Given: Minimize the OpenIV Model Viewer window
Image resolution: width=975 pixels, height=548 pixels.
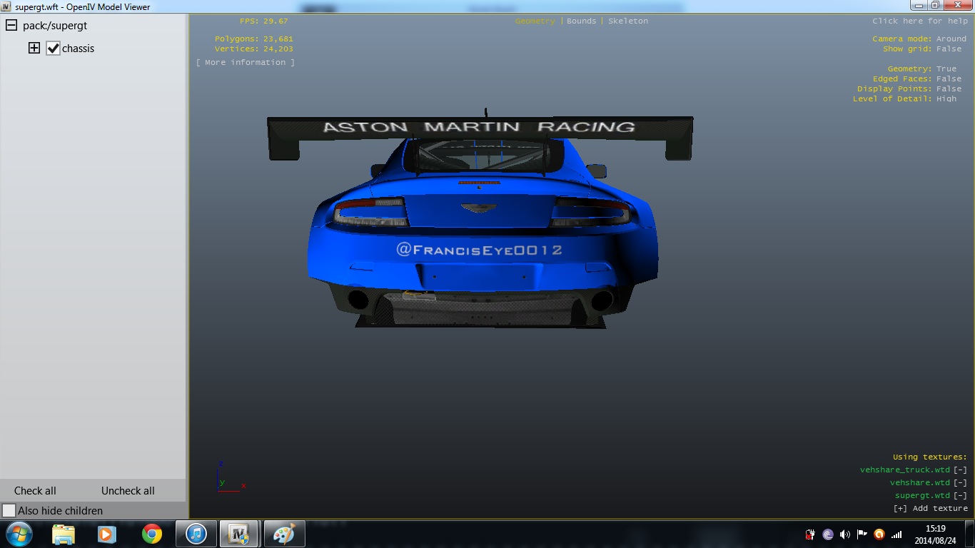Looking at the screenshot, I should click(919, 5).
